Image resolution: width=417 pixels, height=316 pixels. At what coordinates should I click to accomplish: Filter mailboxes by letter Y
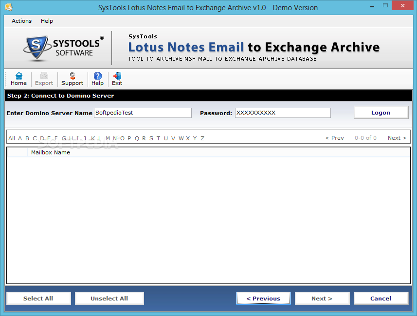195,138
